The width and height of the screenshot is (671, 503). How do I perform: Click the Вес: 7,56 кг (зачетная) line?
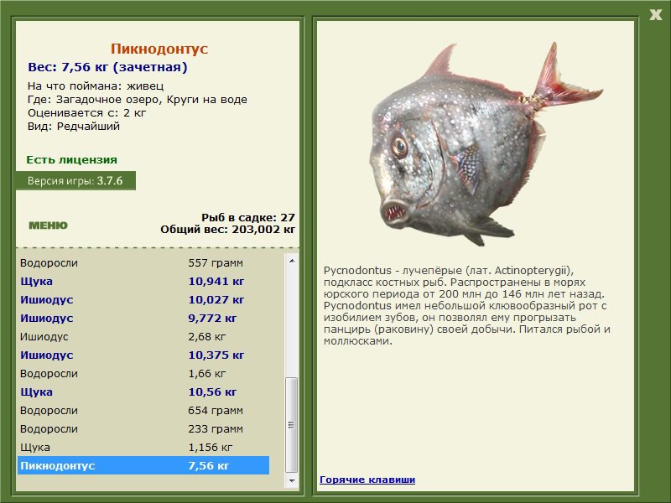click(x=107, y=67)
